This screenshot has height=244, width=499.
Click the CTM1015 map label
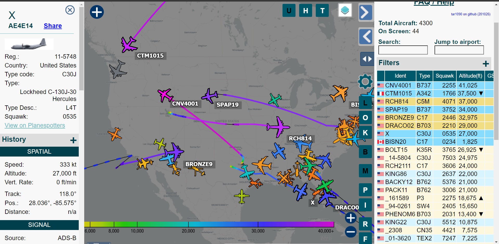pyautogui.click(x=150, y=56)
